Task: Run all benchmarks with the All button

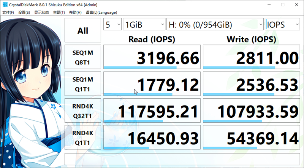Action: tap(83, 30)
